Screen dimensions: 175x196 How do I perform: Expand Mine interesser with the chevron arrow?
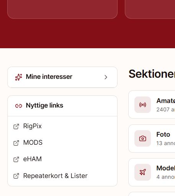click(x=106, y=77)
